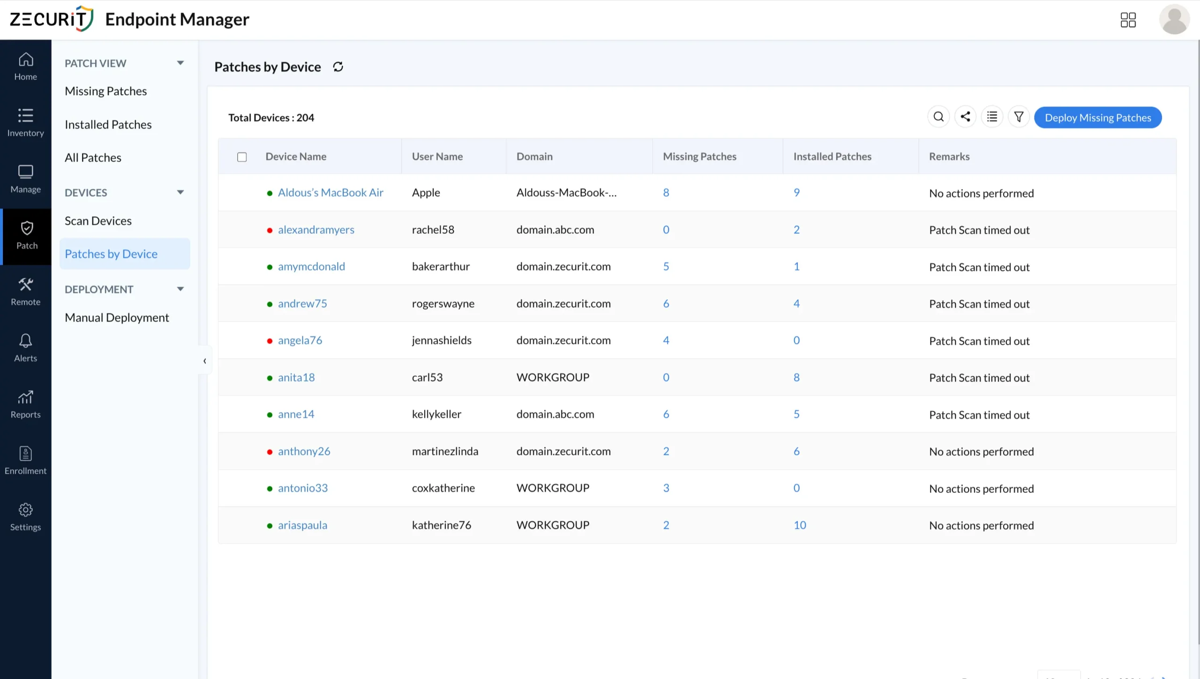Click the Domain column header

[x=534, y=157]
